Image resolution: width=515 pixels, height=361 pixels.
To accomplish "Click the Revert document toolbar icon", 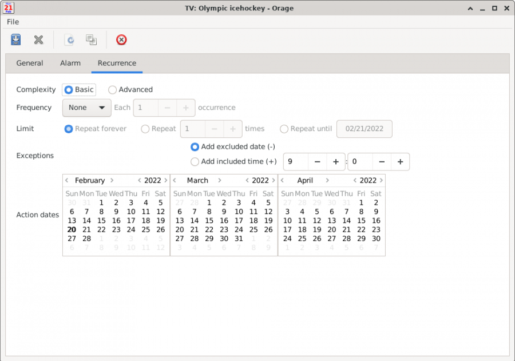I will coord(69,39).
